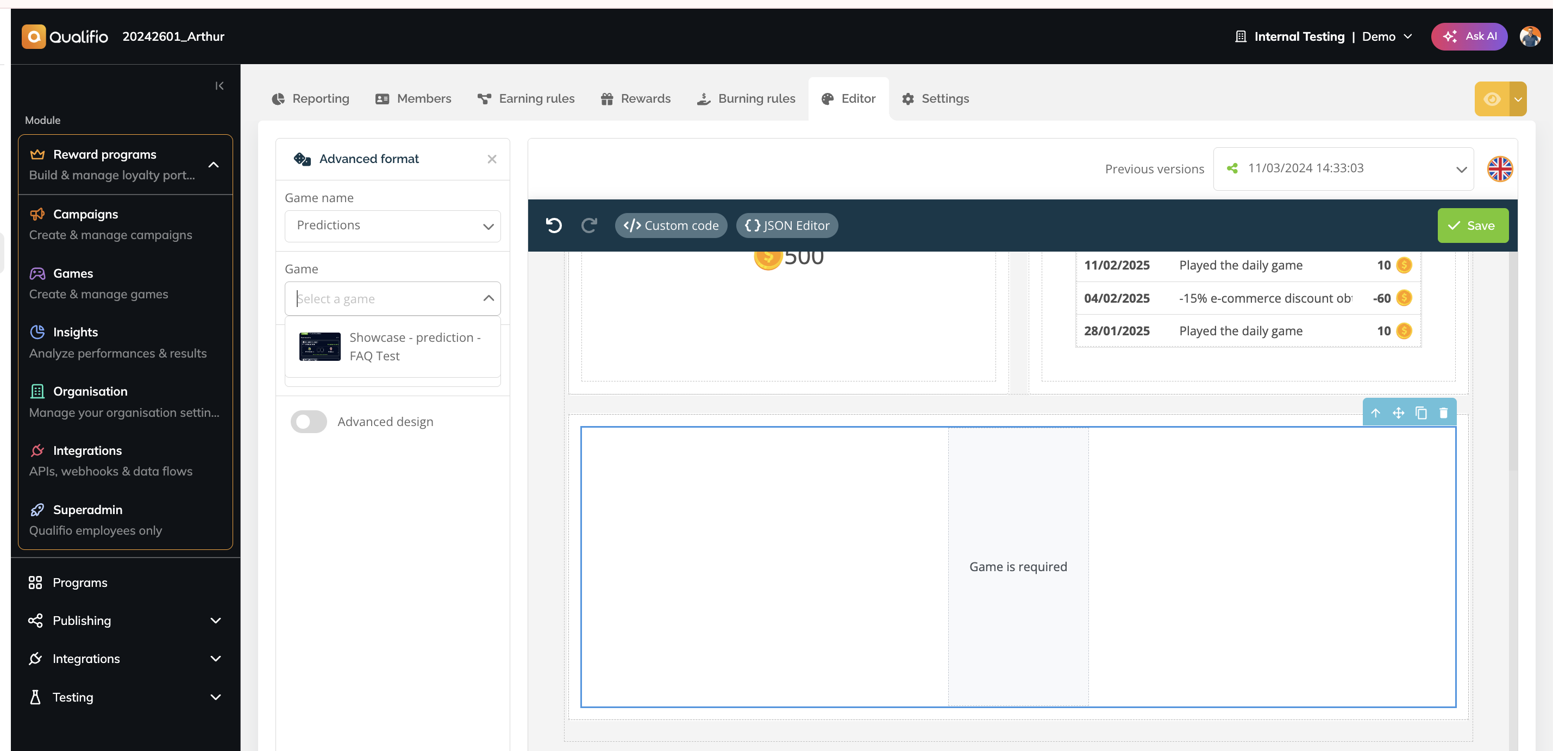The width and height of the screenshot is (1553, 751).
Task: Enable the Advanced design toggle
Action: point(309,422)
